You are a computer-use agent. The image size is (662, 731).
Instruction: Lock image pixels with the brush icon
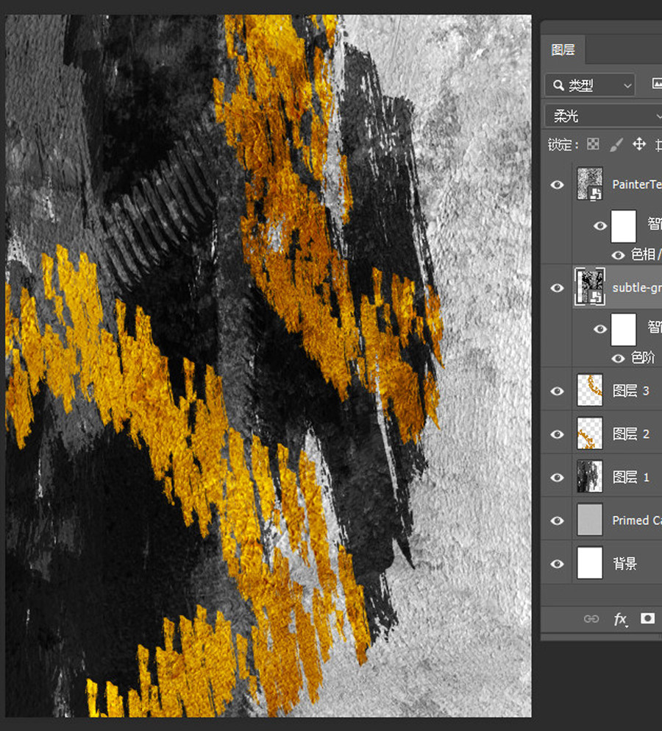pos(616,144)
